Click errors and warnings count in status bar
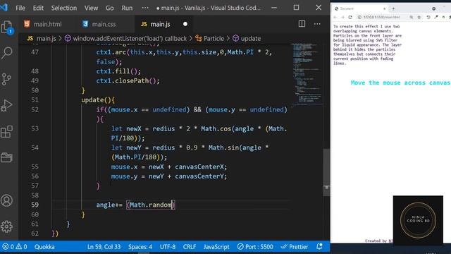Viewport: 451px width, 254px height. pos(15,247)
